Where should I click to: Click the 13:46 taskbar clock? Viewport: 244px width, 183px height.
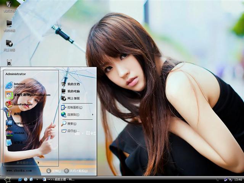[x=238, y=180]
